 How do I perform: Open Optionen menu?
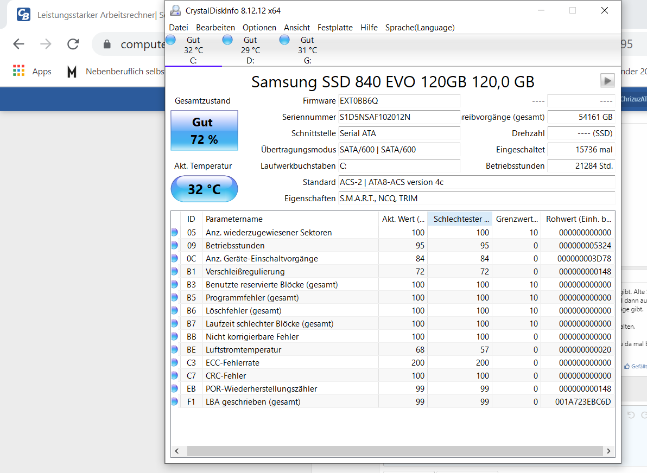pyautogui.click(x=259, y=28)
